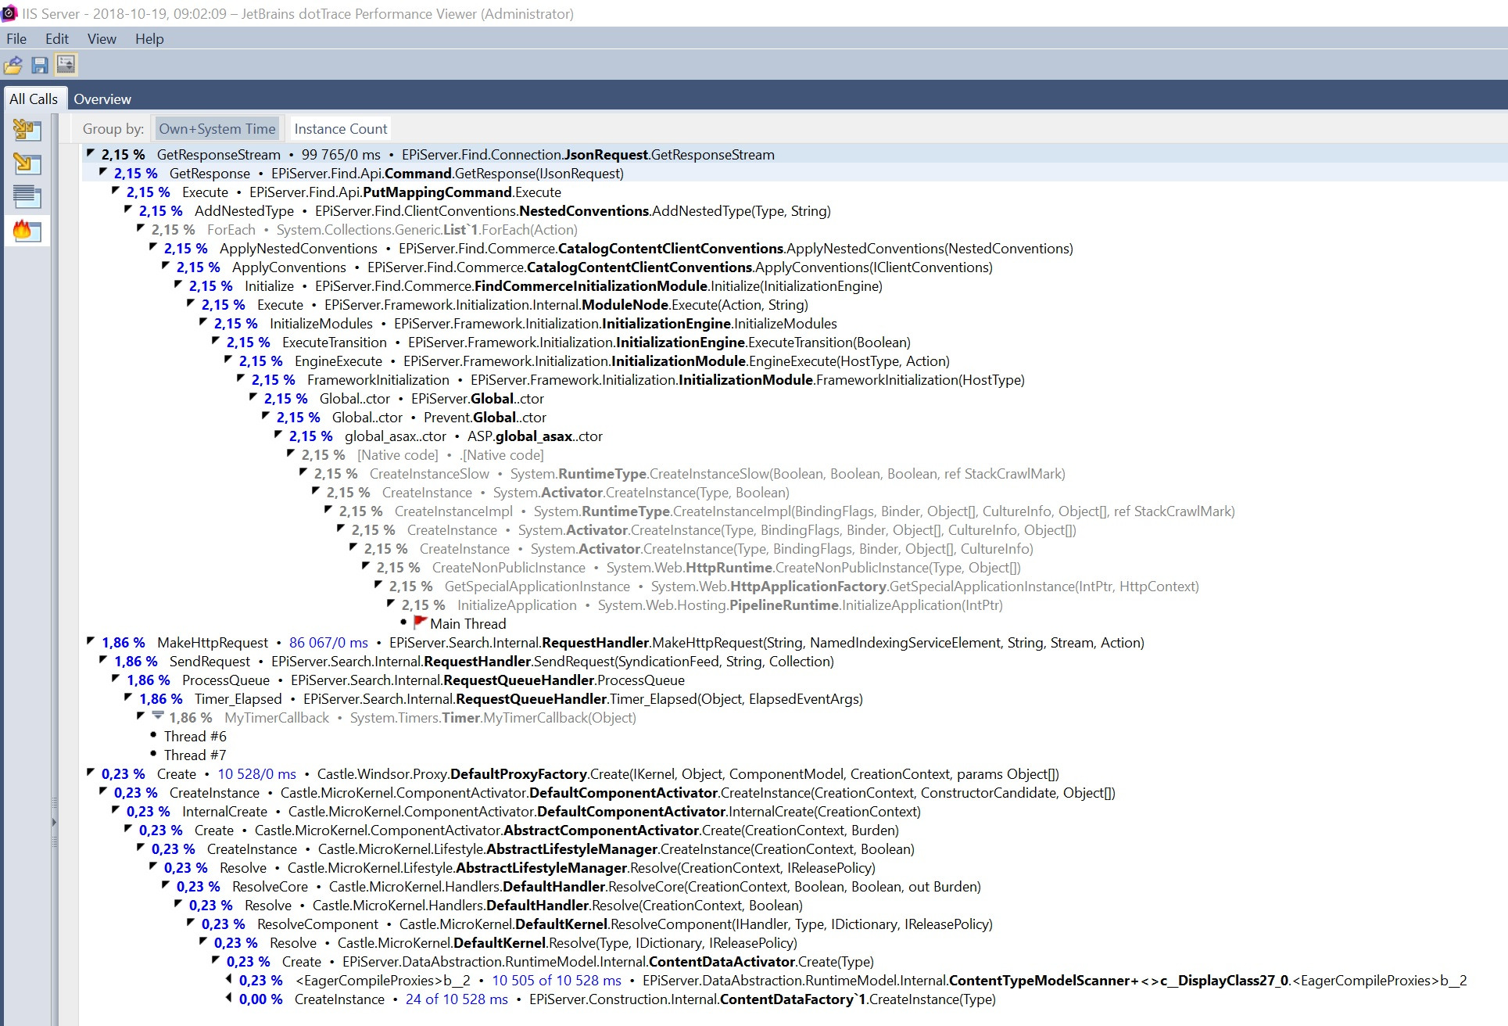
Task: Open the Hot Spots flame view
Action: [26, 231]
